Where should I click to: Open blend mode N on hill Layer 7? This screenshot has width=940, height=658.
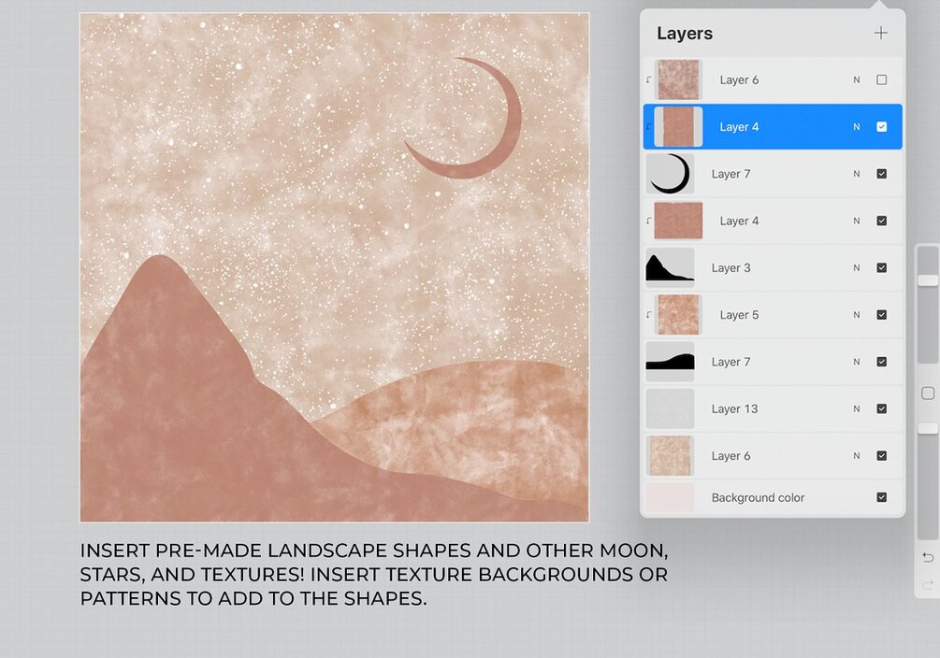(x=856, y=362)
